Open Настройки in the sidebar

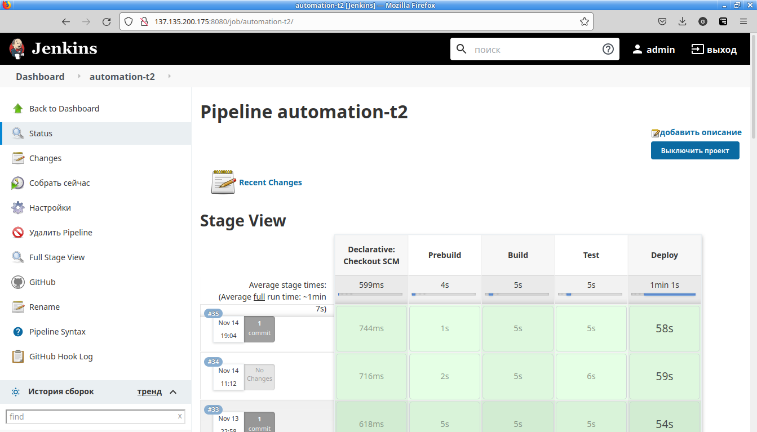96,208
